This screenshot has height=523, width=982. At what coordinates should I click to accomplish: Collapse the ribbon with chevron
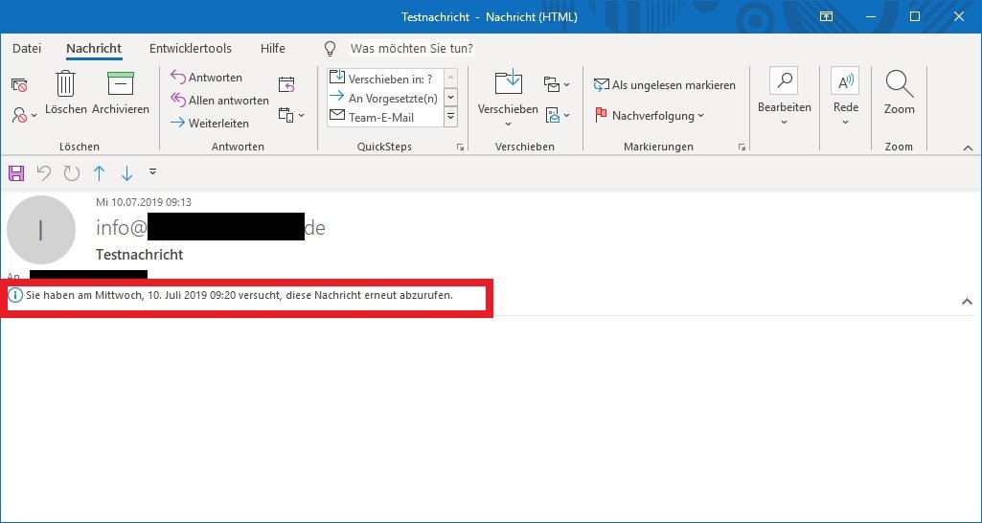tap(969, 148)
